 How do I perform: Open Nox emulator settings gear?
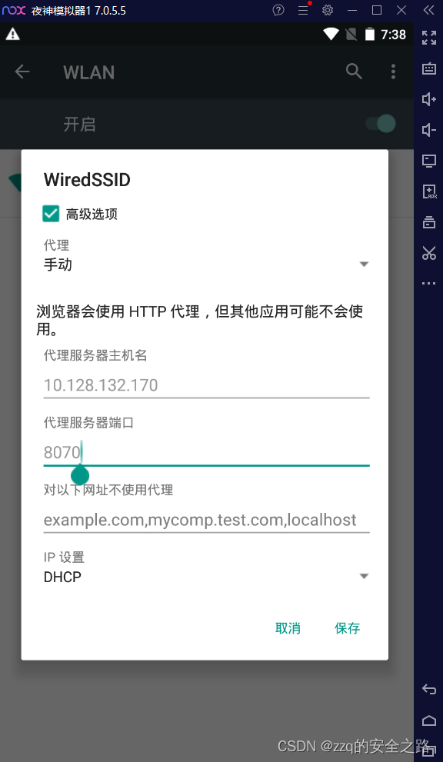pos(327,10)
